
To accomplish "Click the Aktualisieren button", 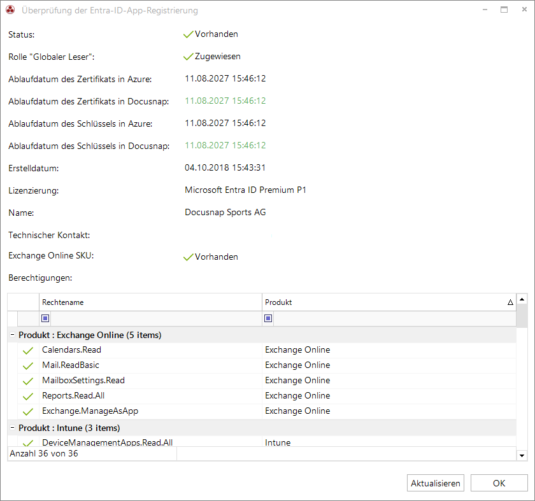I will click(435, 483).
